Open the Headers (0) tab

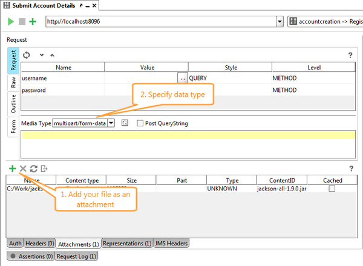(x=39, y=244)
